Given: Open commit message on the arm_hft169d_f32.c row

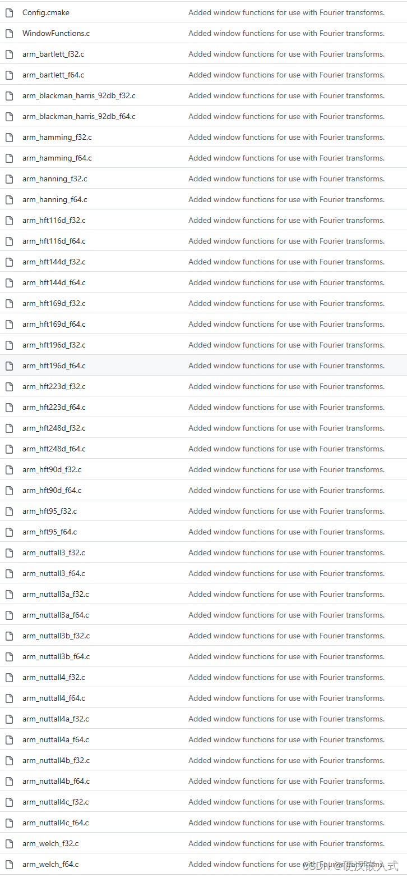Looking at the screenshot, I should 286,303.
